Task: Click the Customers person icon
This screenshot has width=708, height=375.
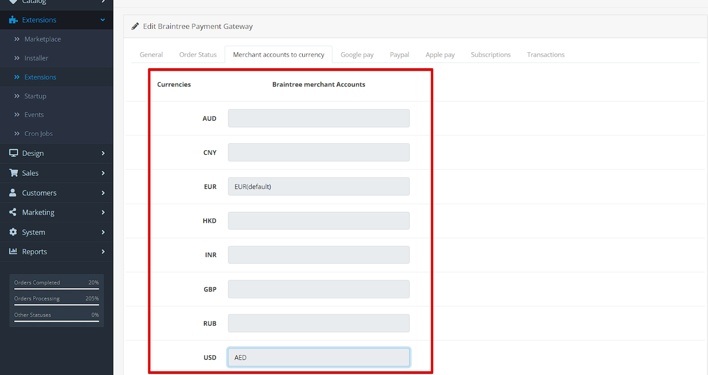Action: 13,193
